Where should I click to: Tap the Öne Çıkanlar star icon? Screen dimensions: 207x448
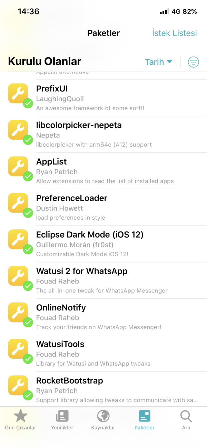click(20, 416)
